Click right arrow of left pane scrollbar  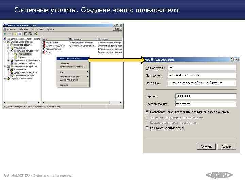(x=39, y=102)
